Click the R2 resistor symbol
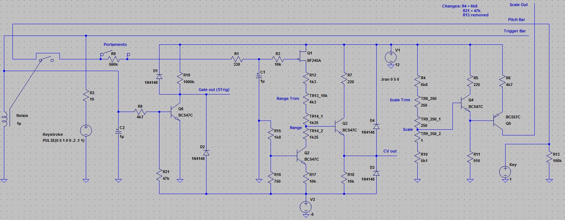The width and height of the screenshot is (565, 220). (86, 96)
